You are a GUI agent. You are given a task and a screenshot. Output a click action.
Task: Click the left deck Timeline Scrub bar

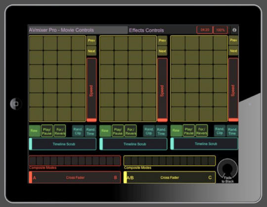click(63, 144)
